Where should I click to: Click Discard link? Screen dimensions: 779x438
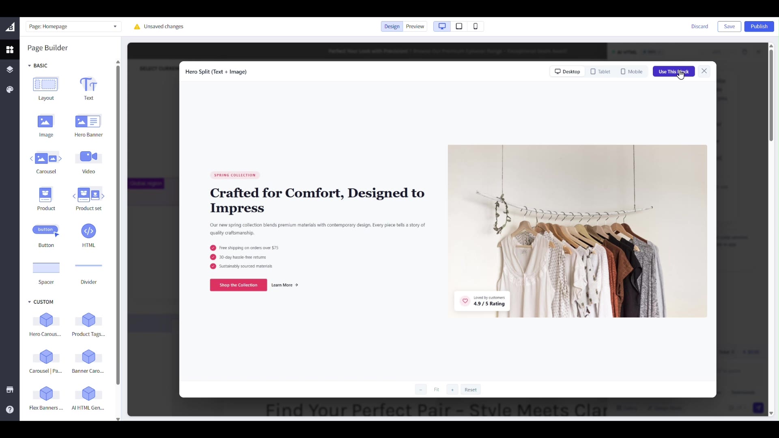pyautogui.click(x=699, y=26)
